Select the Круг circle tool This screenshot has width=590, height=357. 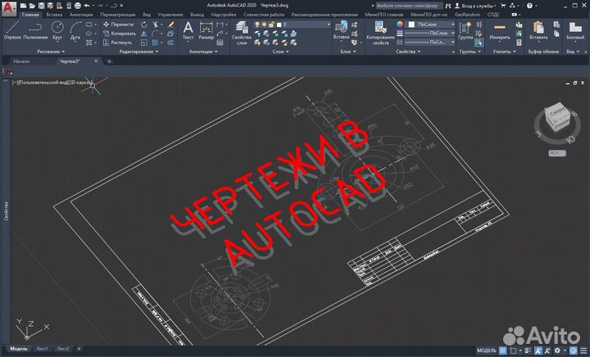(x=57, y=30)
